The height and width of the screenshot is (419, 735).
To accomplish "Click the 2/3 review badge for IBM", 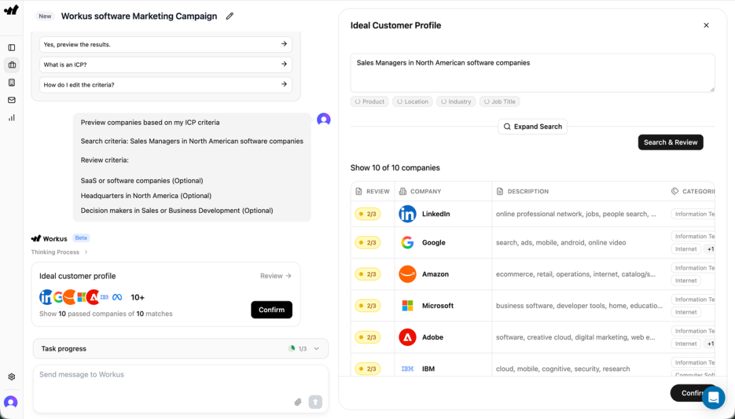I will (x=367, y=369).
